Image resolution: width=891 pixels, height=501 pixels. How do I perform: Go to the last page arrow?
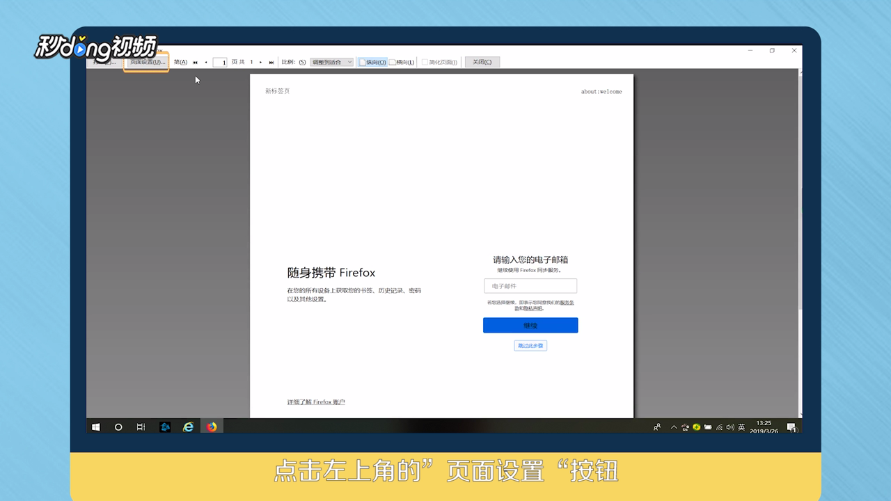(x=271, y=63)
